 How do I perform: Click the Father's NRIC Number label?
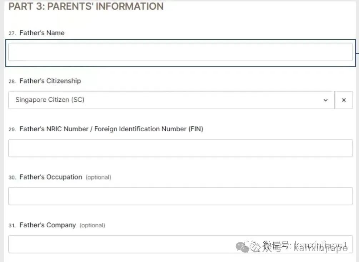(x=111, y=129)
